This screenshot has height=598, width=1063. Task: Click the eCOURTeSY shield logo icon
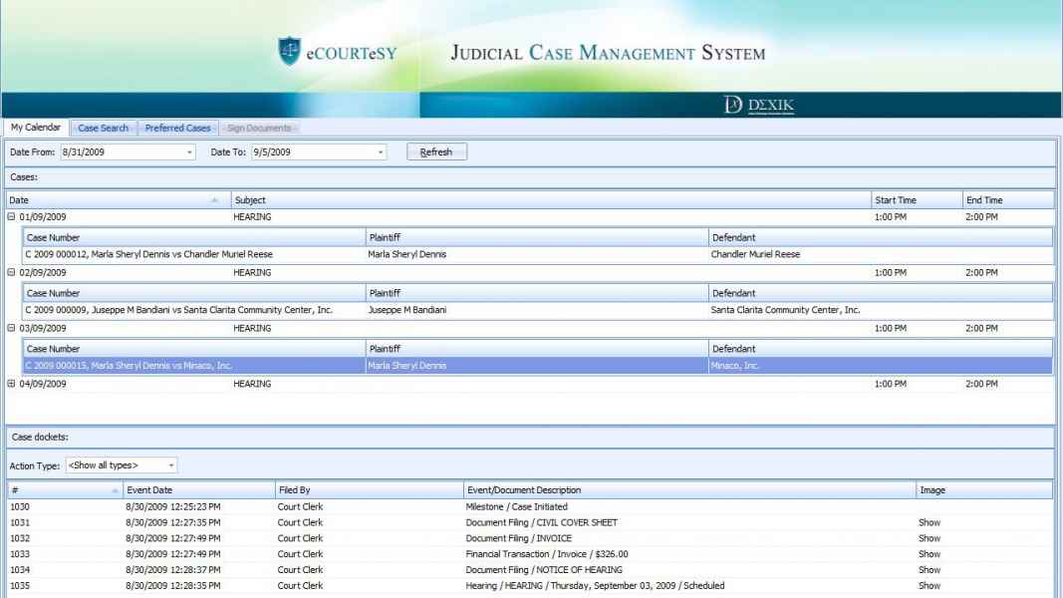(x=290, y=52)
